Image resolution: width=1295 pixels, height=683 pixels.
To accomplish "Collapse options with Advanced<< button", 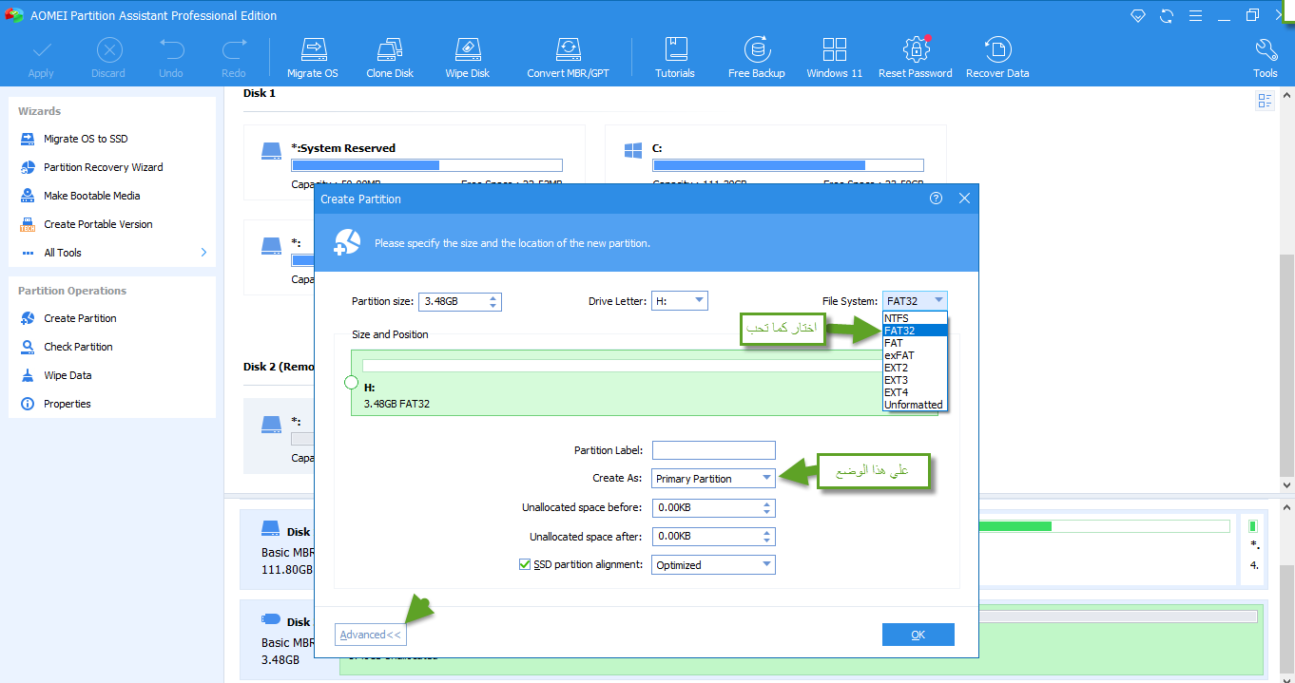I will tap(370, 635).
